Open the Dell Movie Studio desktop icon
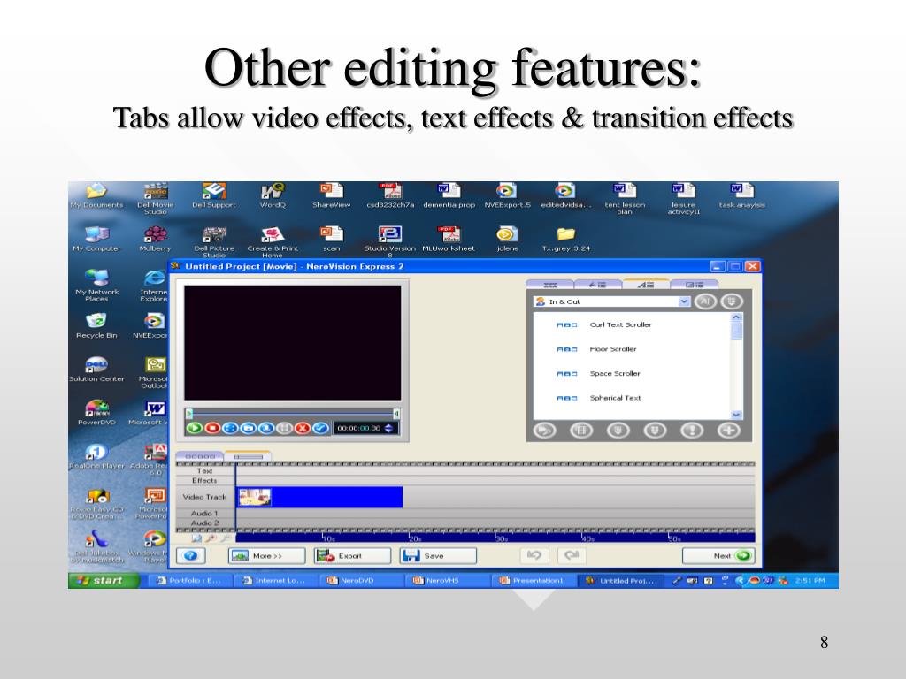Viewport: 906px width, 679px height. coord(156,199)
